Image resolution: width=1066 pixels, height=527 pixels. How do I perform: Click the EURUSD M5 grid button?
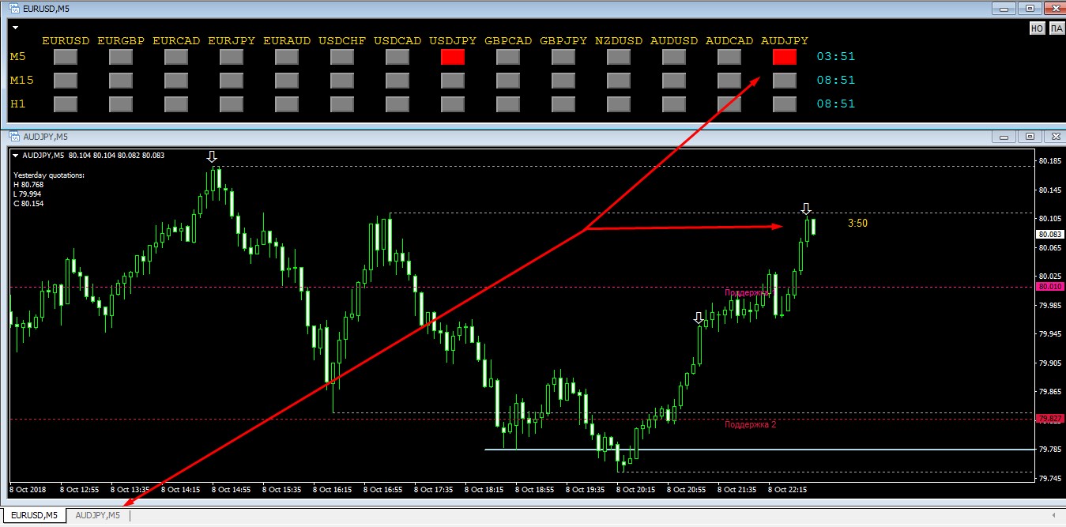(x=66, y=57)
